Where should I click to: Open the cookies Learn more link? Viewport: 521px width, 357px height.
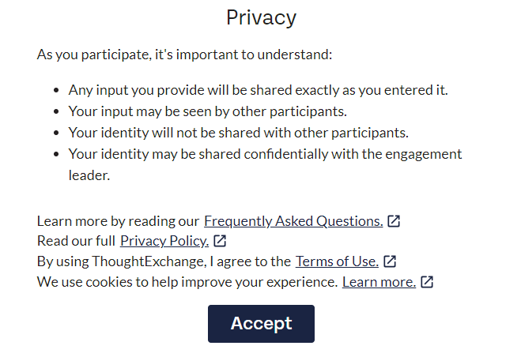[379, 282]
